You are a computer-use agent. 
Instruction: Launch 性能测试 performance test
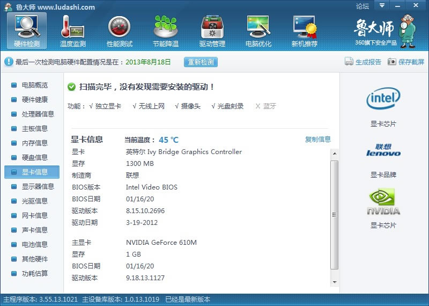(x=119, y=31)
